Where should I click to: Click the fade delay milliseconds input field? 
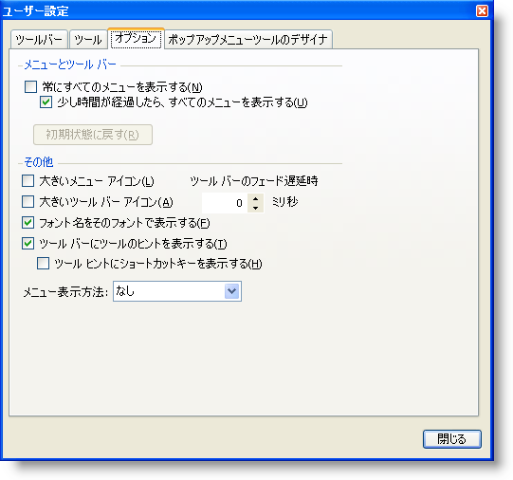coord(225,203)
